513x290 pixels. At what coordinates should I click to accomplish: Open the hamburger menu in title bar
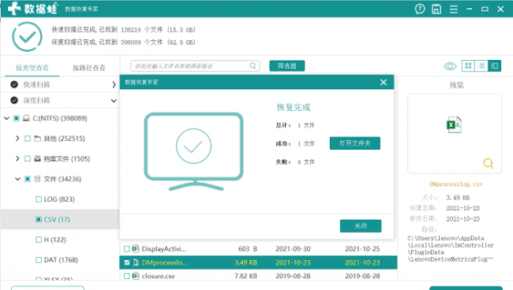click(x=454, y=9)
